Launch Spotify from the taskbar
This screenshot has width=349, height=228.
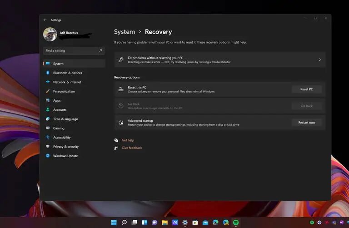[x=236, y=223]
